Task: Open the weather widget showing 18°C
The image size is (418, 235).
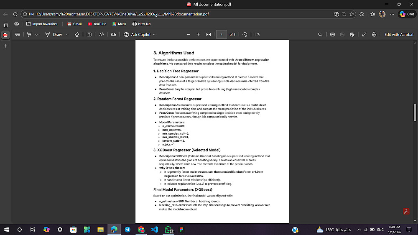Action: coord(334,230)
